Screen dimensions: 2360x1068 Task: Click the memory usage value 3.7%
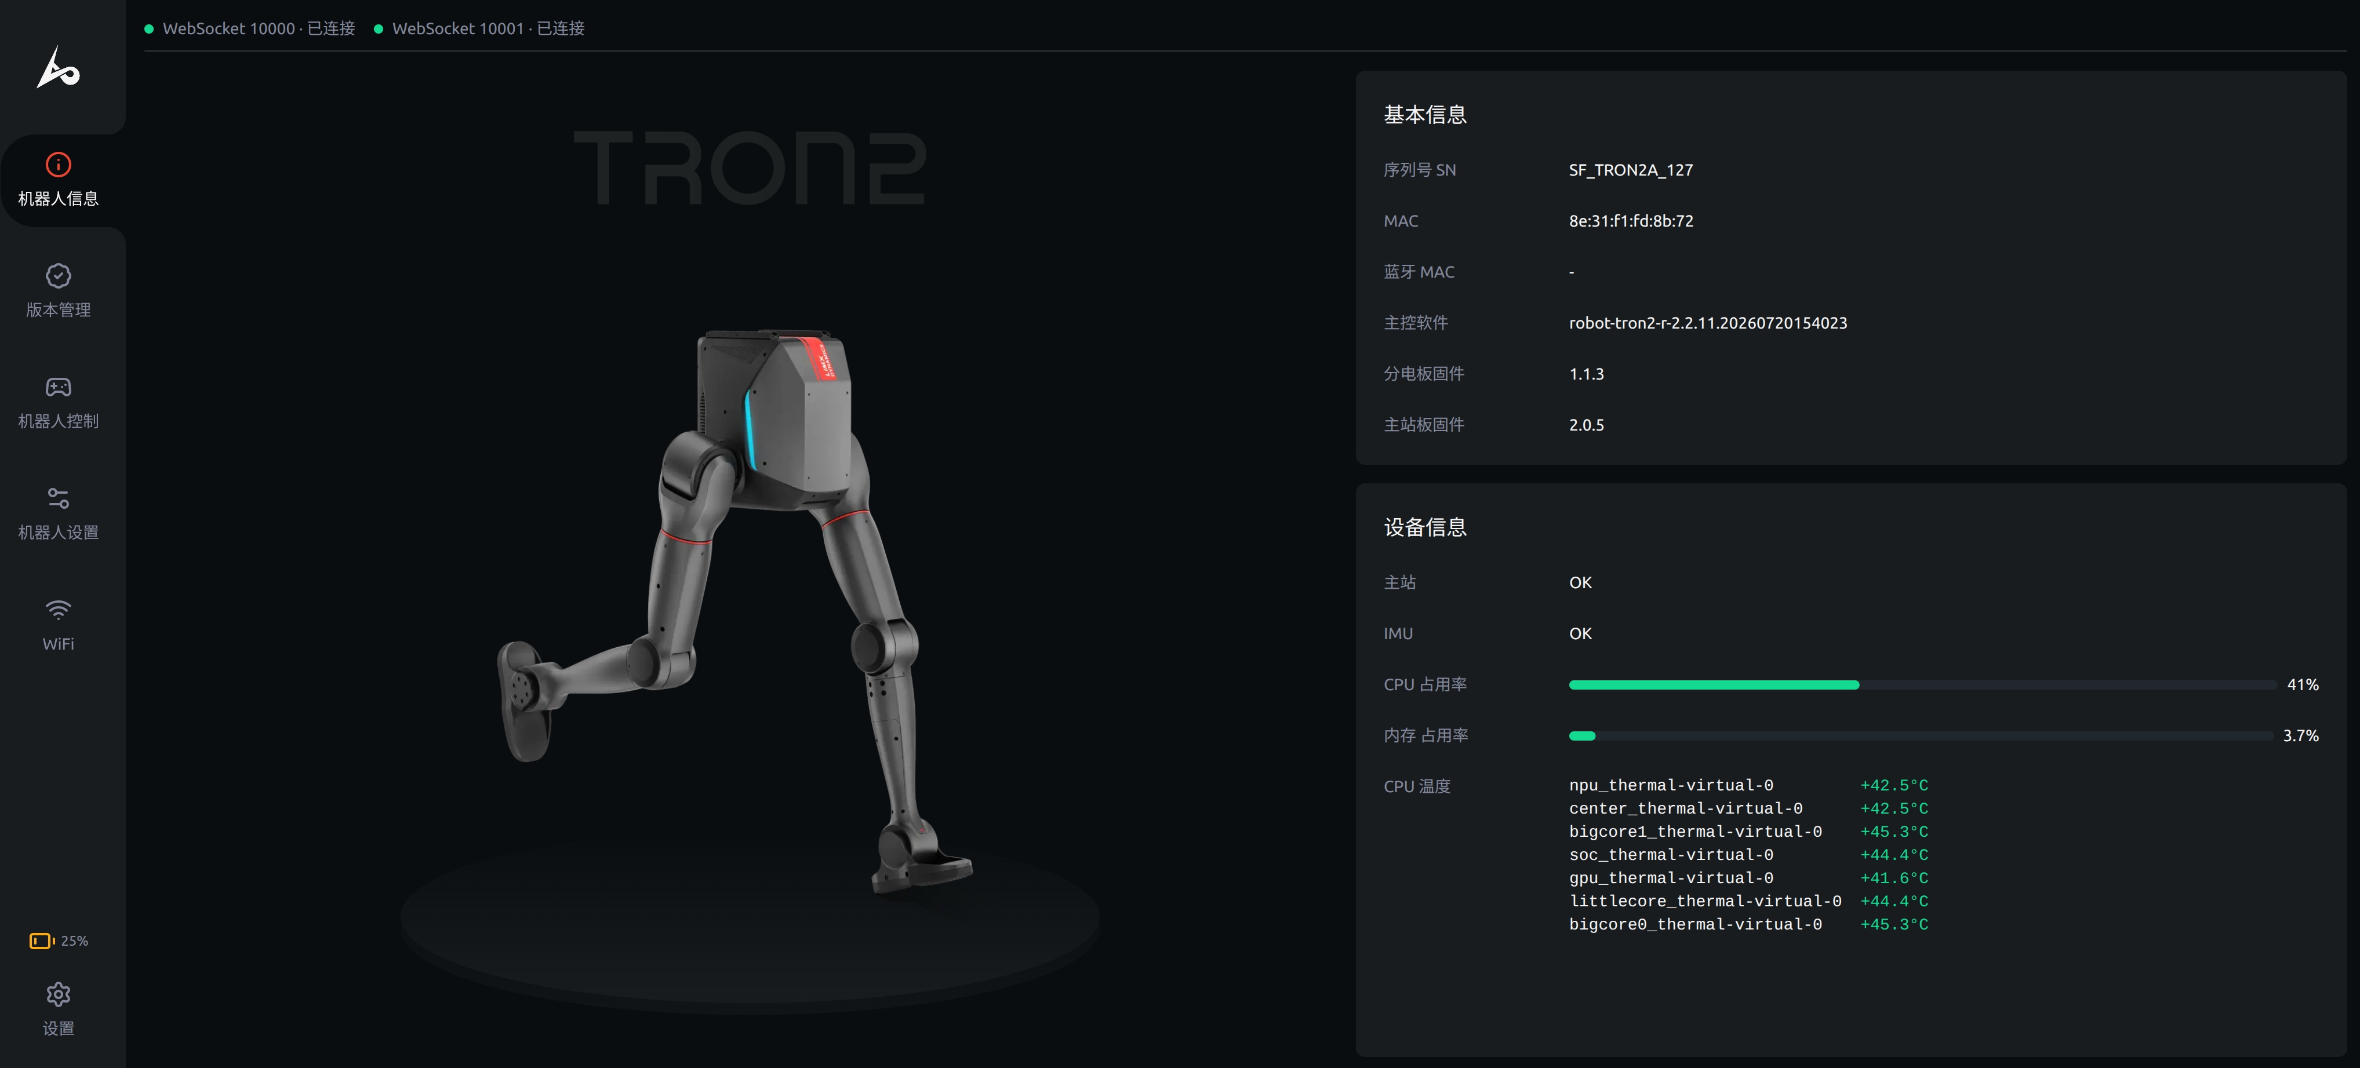(2300, 737)
